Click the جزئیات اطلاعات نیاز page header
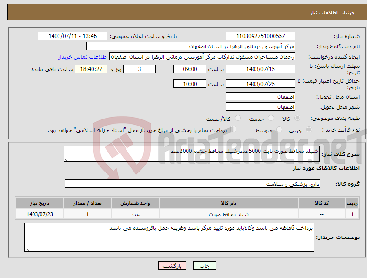367x278 pixels. coord(333,13)
